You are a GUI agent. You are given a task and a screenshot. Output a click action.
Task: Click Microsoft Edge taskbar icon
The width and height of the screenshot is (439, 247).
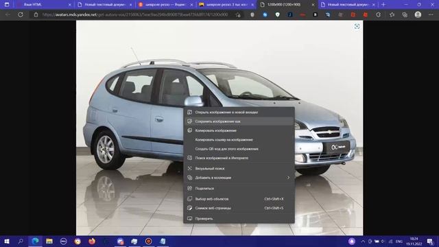click(x=35, y=241)
